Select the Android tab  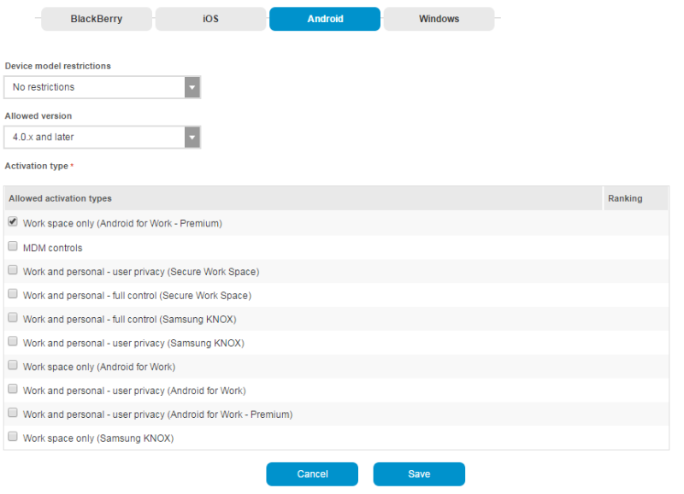pyautogui.click(x=325, y=19)
